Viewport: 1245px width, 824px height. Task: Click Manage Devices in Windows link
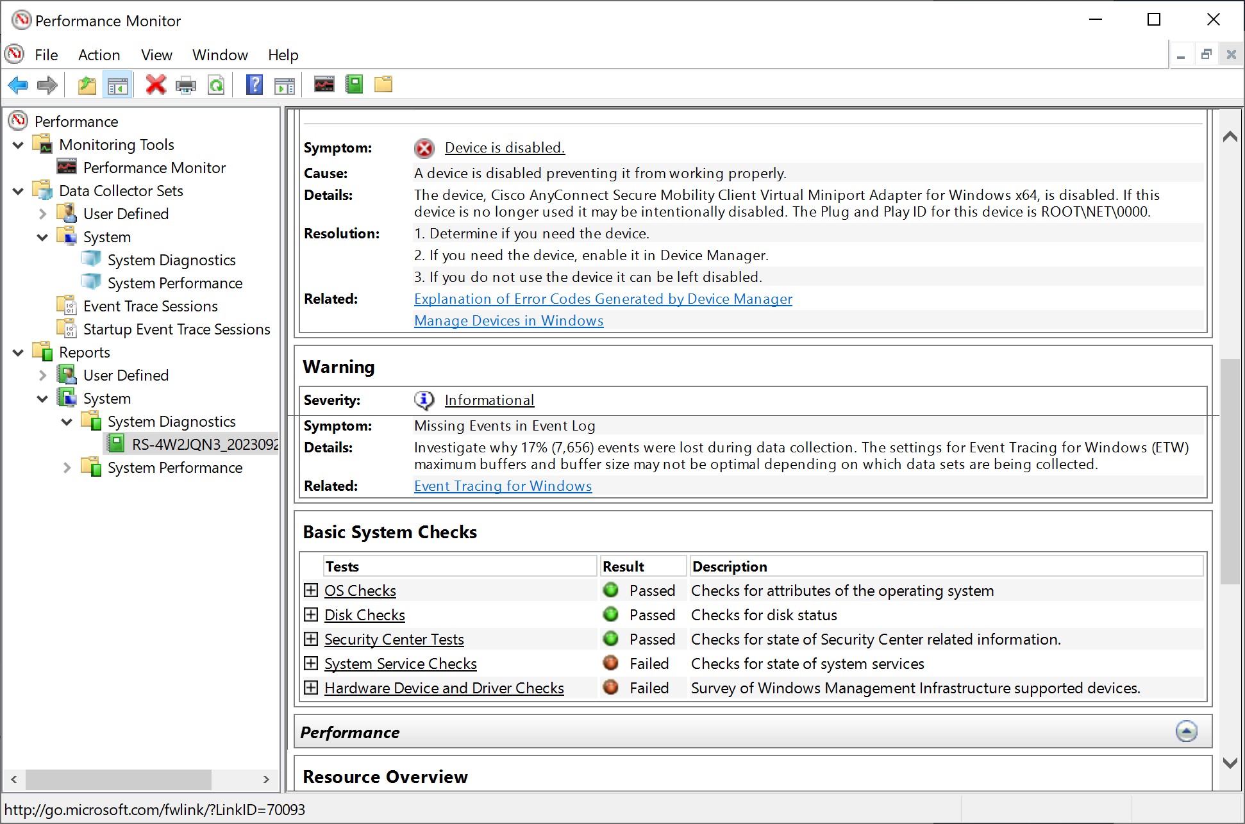click(x=508, y=320)
